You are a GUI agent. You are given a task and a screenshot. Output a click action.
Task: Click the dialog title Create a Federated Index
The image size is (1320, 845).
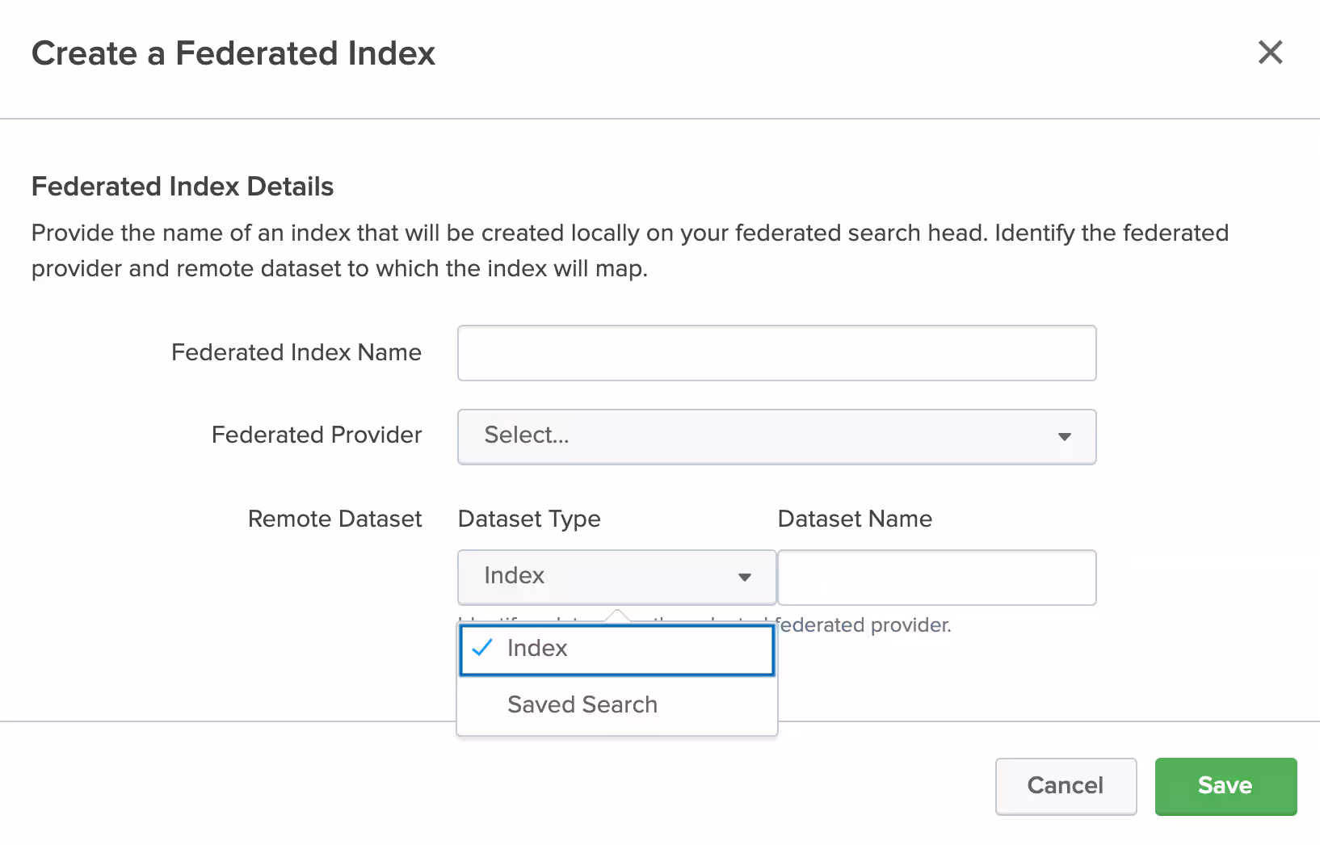click(x=233, y=53)
